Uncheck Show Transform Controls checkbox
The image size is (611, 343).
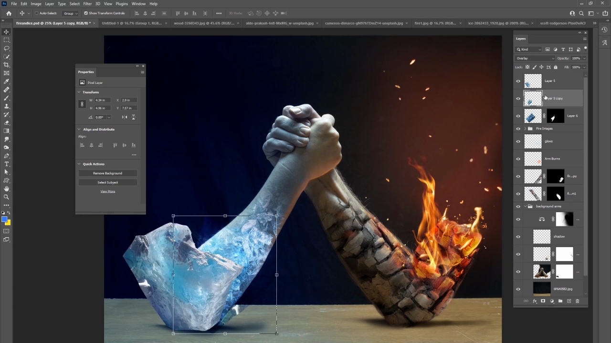click(86, 13)
